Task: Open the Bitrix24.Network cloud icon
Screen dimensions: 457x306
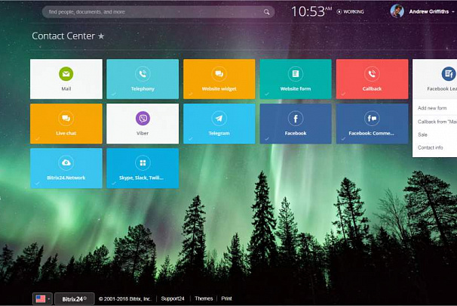Action: (x=66, y=162)
